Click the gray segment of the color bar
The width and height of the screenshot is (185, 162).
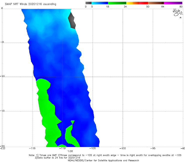click(88, 3)
